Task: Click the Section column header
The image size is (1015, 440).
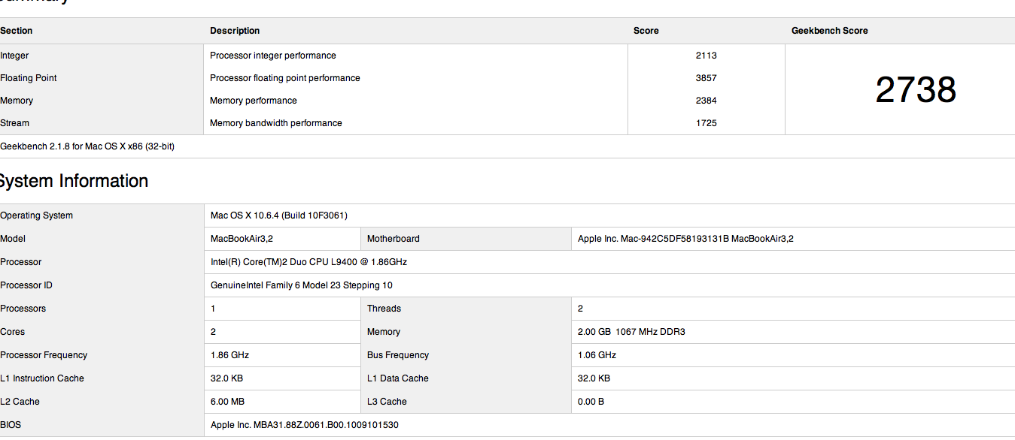Action: pos(16,31)
